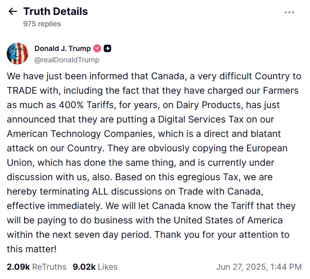Click the 975 replies count

[x=42, y=24]
